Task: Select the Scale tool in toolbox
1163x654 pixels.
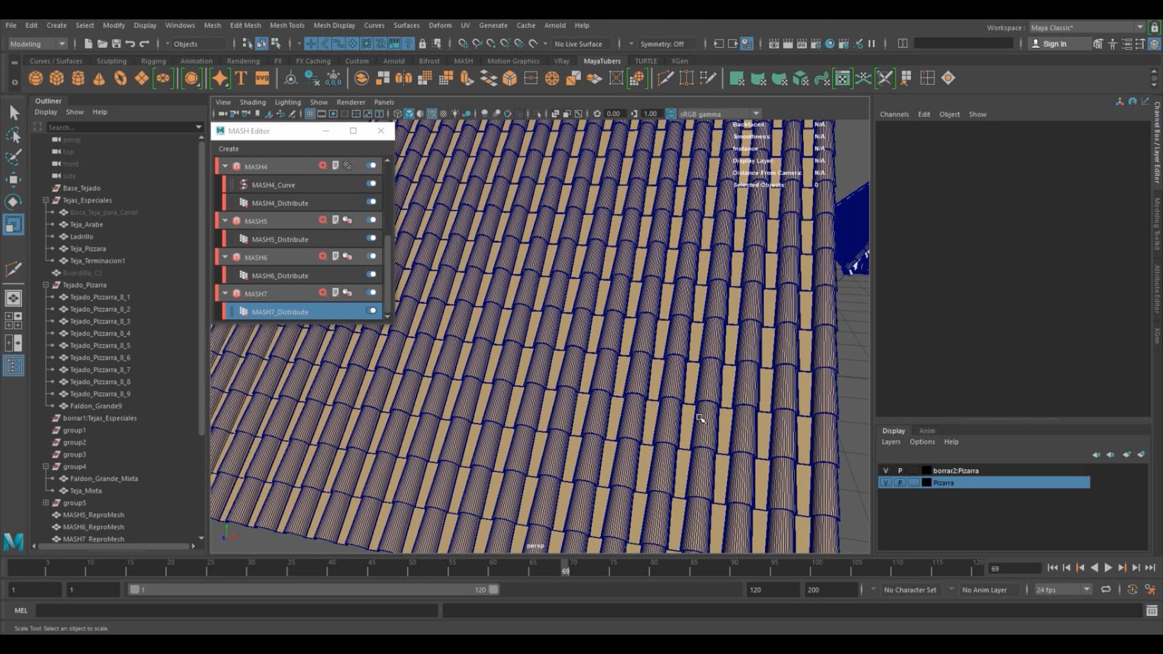Action: tap(13, 225)
